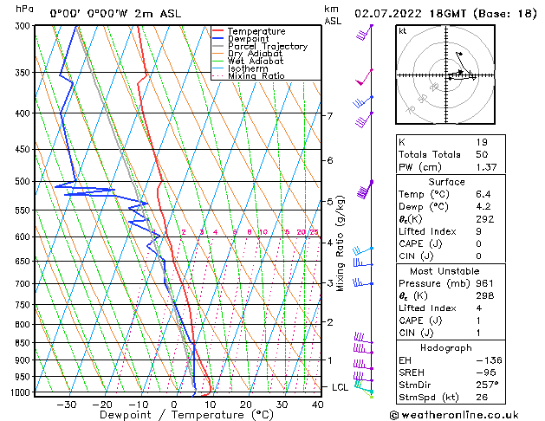Viewport: 545px width, 421px height.
Task: Click the 500 hPa pressure axis label
Action: coord(23,181)
